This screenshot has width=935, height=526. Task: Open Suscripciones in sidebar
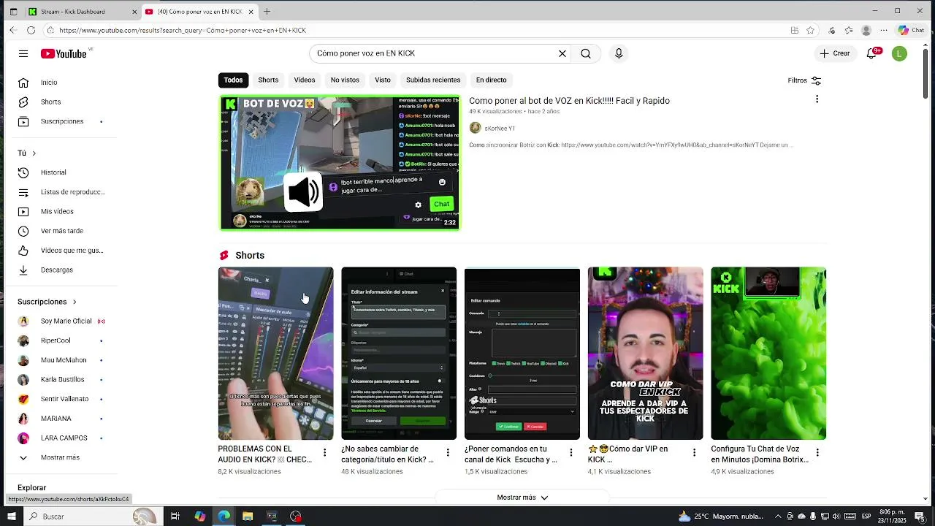(62, 121)
